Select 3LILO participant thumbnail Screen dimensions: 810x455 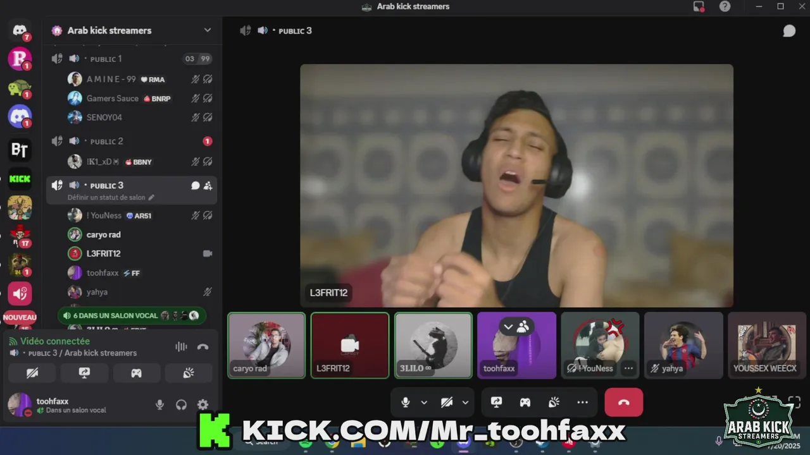tap(433, 346)
